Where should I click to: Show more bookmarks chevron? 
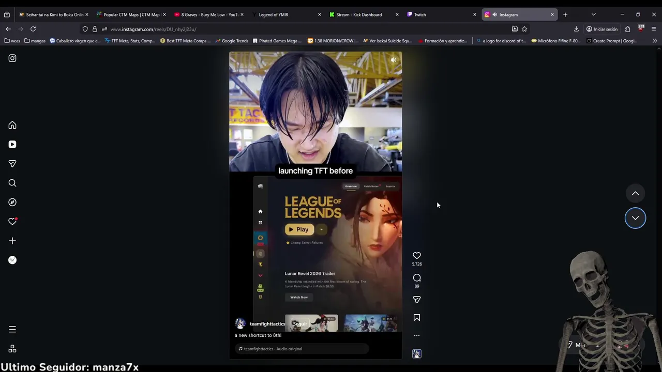click(x=655, y=41)
